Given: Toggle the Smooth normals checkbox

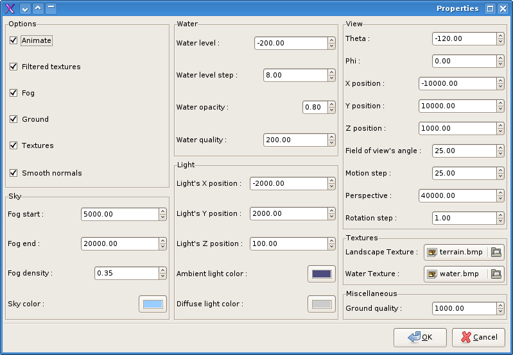Looking at the screenshot, I should point(13,173).
